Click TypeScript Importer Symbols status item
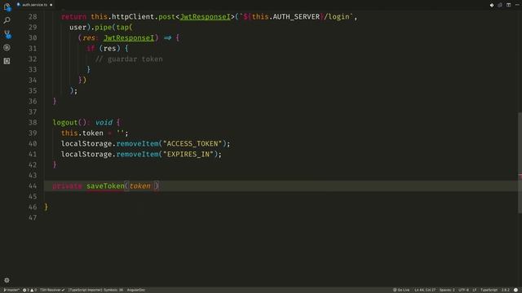This screenshot has height=293, width=522. 95,290
